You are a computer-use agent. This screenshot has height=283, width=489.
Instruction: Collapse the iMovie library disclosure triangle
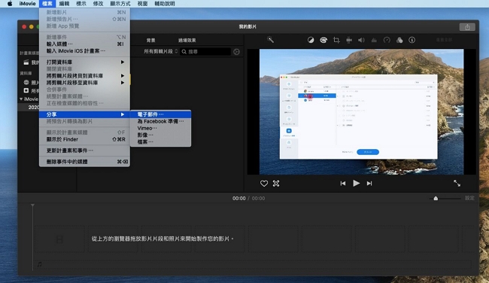point(21,99)
